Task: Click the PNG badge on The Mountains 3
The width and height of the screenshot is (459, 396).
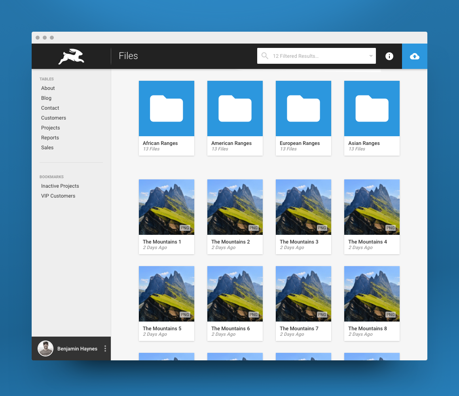Action: point(322,228)
